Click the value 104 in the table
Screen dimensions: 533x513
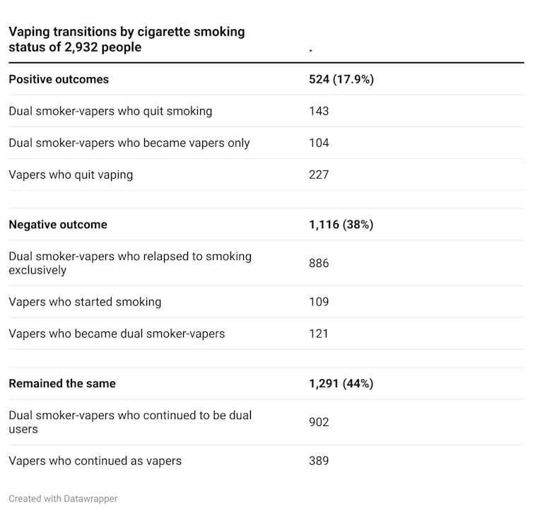tap(319, 143)
